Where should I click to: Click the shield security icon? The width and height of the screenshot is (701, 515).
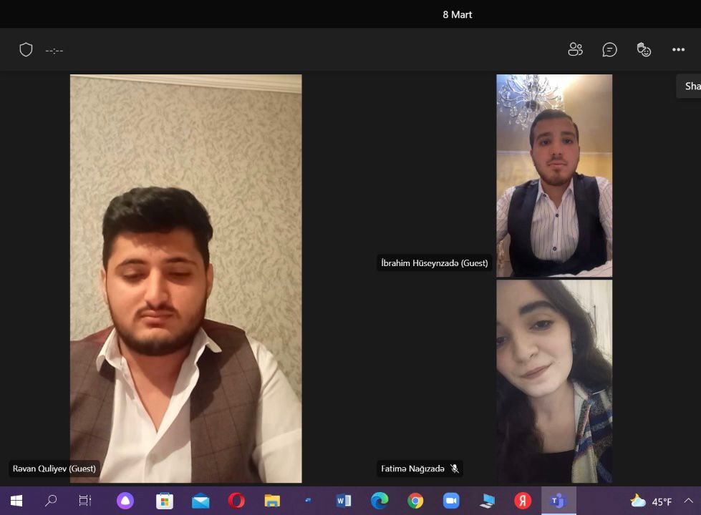[x=26, y=49]
